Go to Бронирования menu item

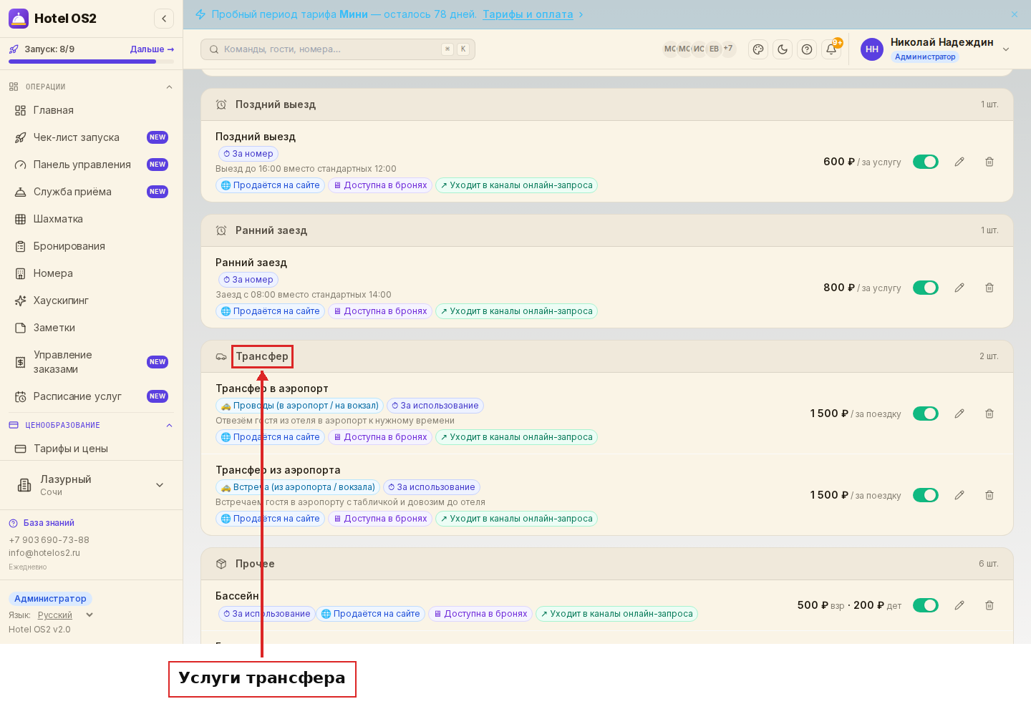(x=91, y=246)
